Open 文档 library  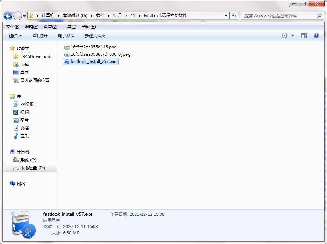(x=21, y=128)
